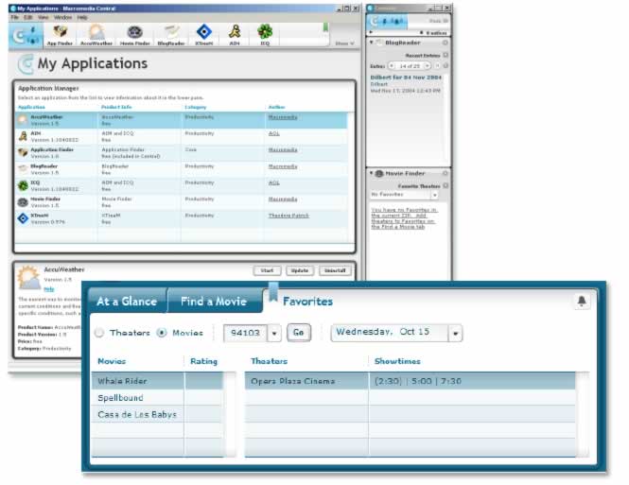Go to next BlogReader entry
This screenshot has height=485, width=629.
[x=427, y=66]
